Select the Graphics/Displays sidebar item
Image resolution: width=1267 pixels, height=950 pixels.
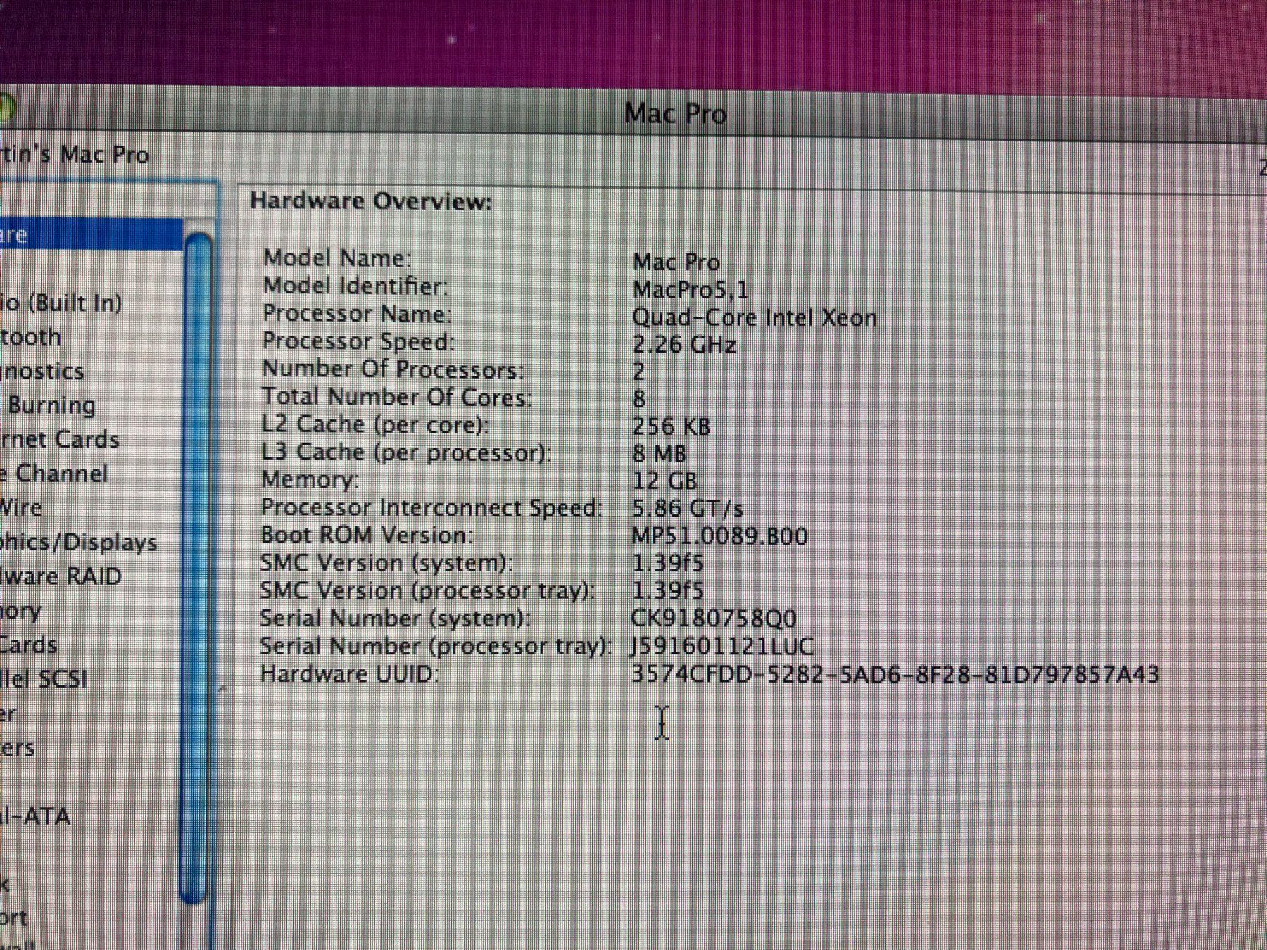tap(78, 543)
